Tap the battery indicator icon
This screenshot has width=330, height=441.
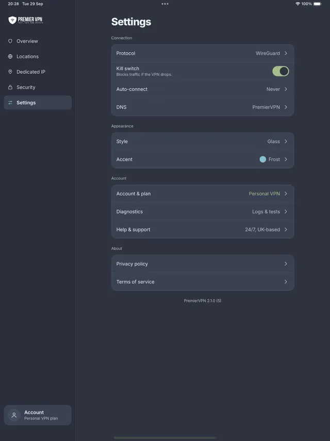pos(318,4)
